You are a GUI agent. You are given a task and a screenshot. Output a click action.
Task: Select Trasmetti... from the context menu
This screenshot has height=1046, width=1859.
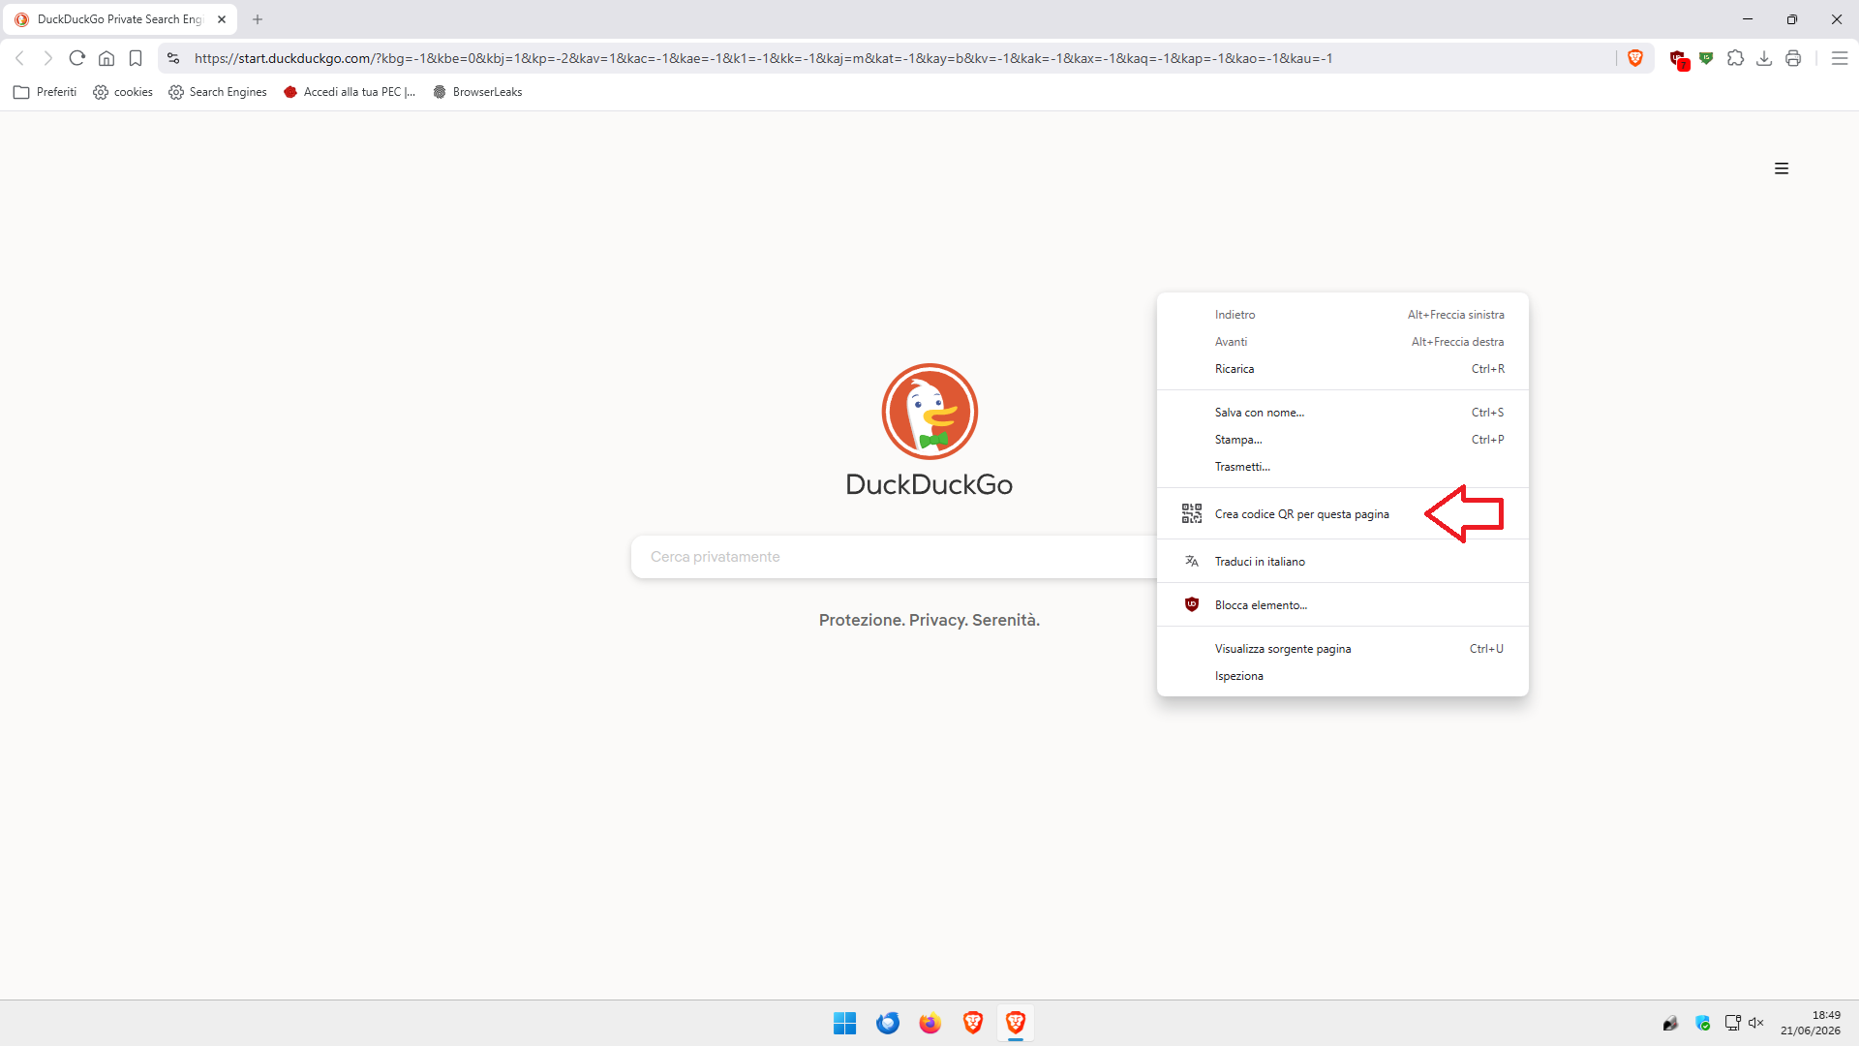(x=1343, y=467)
